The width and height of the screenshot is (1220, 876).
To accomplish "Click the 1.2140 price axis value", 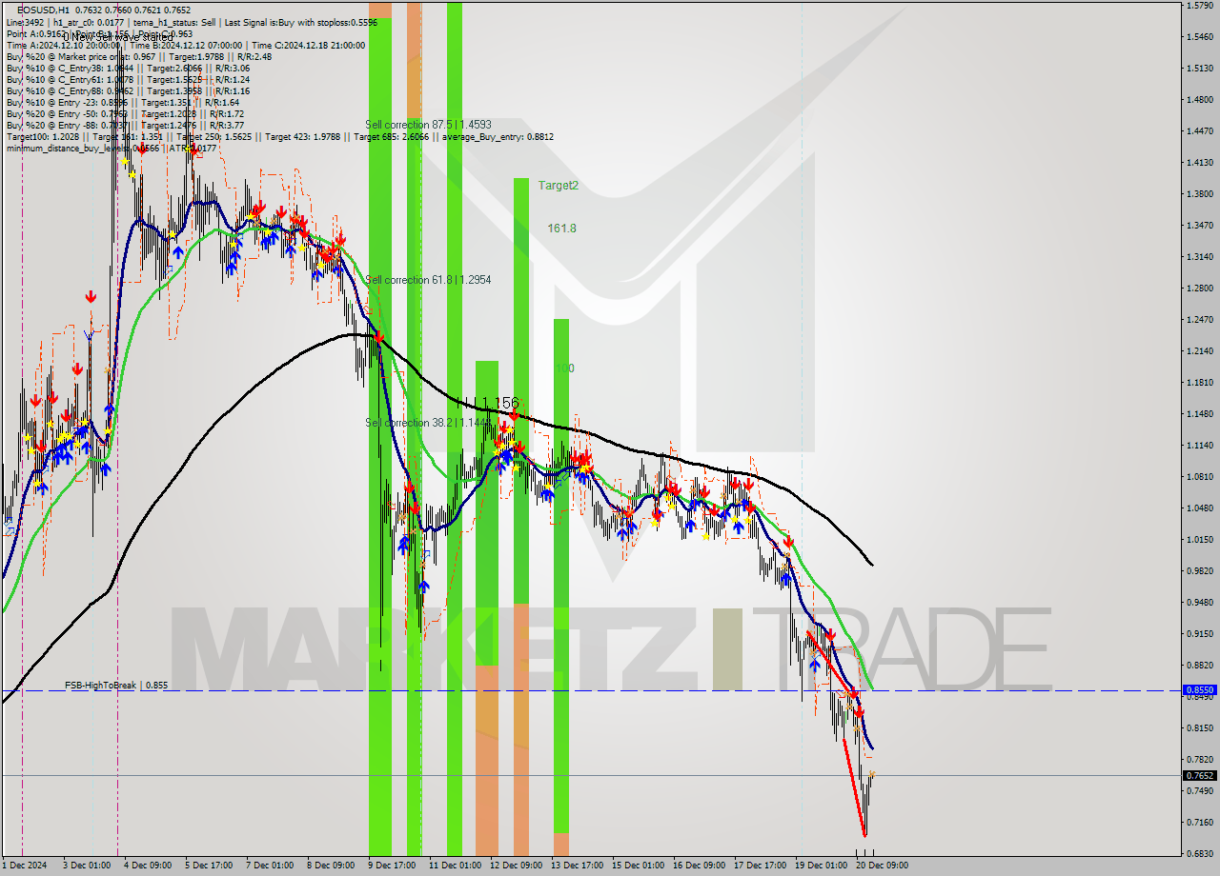I will point(1199,351).
